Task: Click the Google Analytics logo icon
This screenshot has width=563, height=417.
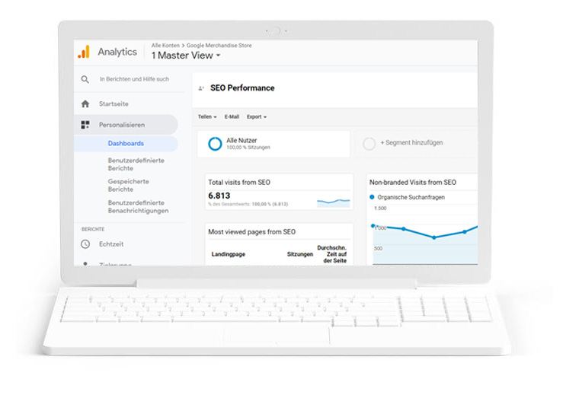Action: point(84,52)
